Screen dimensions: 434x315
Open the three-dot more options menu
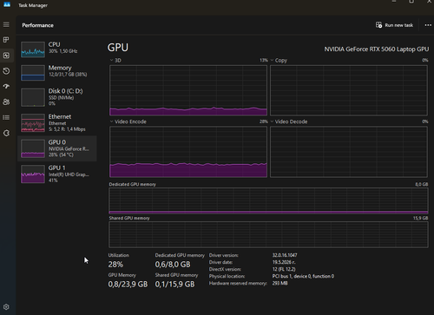point(428,25)
